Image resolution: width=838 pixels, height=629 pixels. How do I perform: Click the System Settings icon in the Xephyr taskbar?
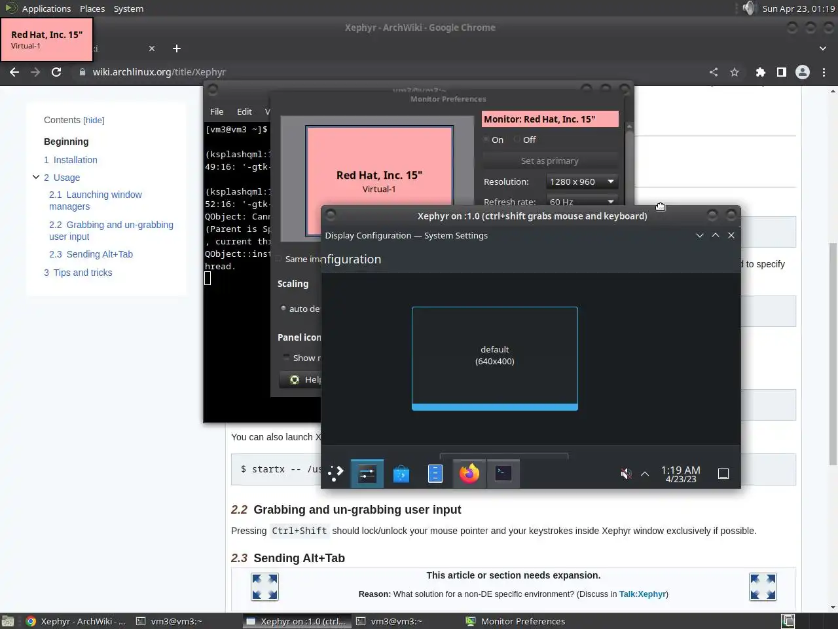(x=367, y=473)
